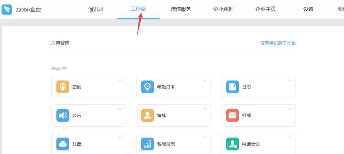Click the DingTalk logo icon

pyautogui.click(x=7, y=9)
